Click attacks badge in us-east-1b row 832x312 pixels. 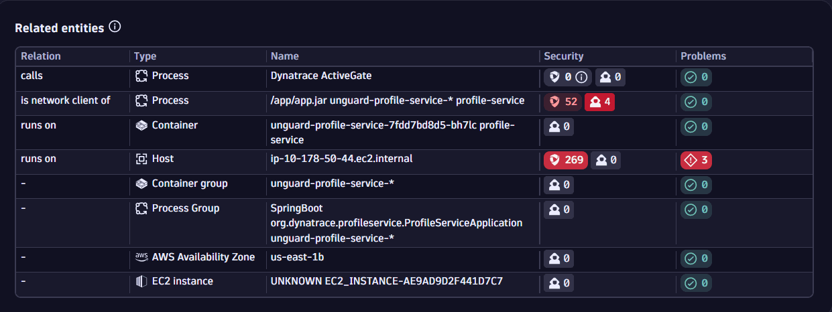point(559,258)
